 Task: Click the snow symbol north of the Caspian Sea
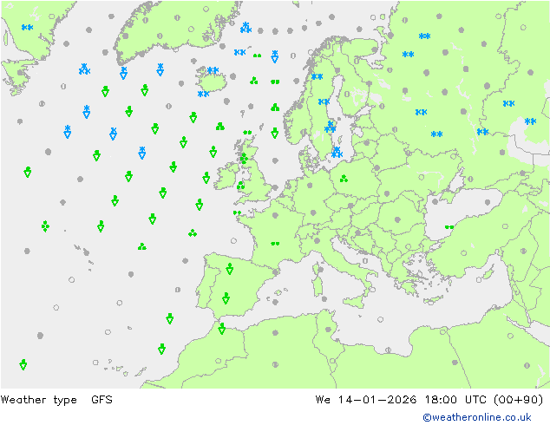tap(530, 121)
